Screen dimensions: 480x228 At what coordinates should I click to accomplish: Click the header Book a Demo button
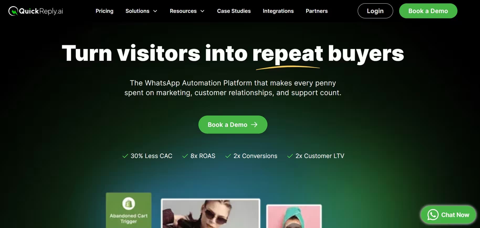coord(428,11)
